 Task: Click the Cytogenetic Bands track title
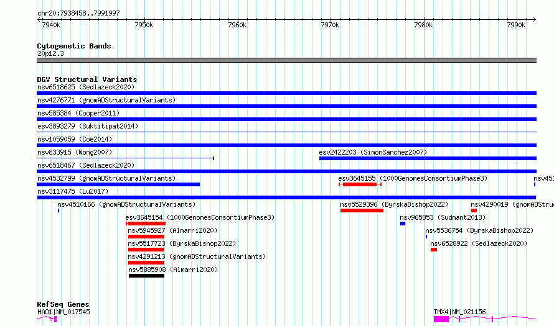coord(74,46)
